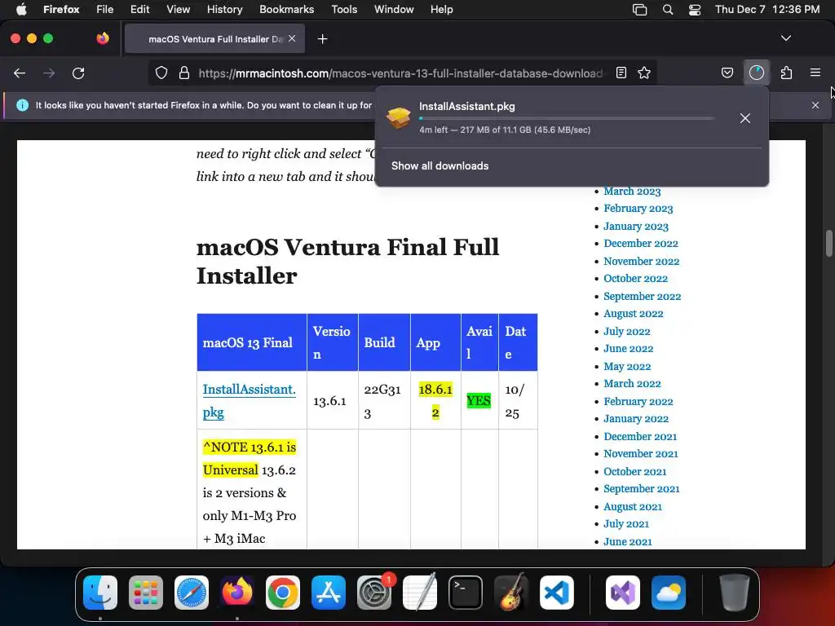Click the Firefox icon in the Dock

(x=237, y=593)
